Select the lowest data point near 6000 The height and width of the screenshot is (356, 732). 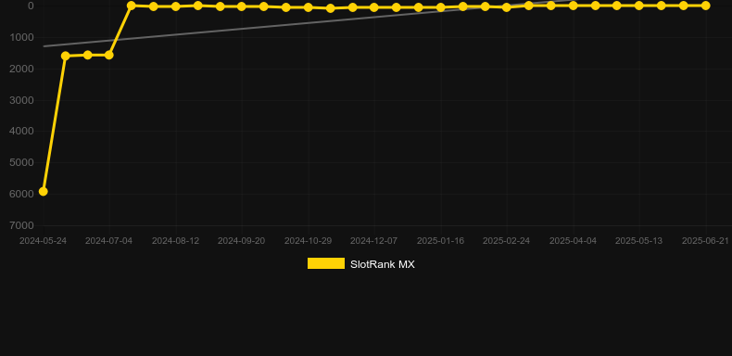[x=43, y=192]
